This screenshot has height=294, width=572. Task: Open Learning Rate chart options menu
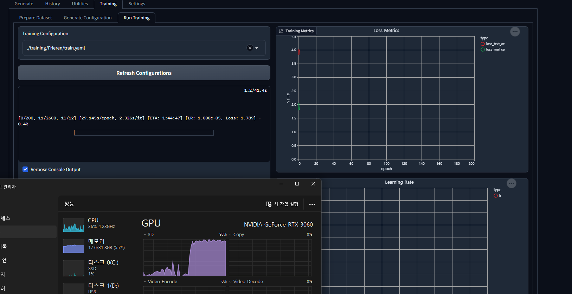[512, 183]
